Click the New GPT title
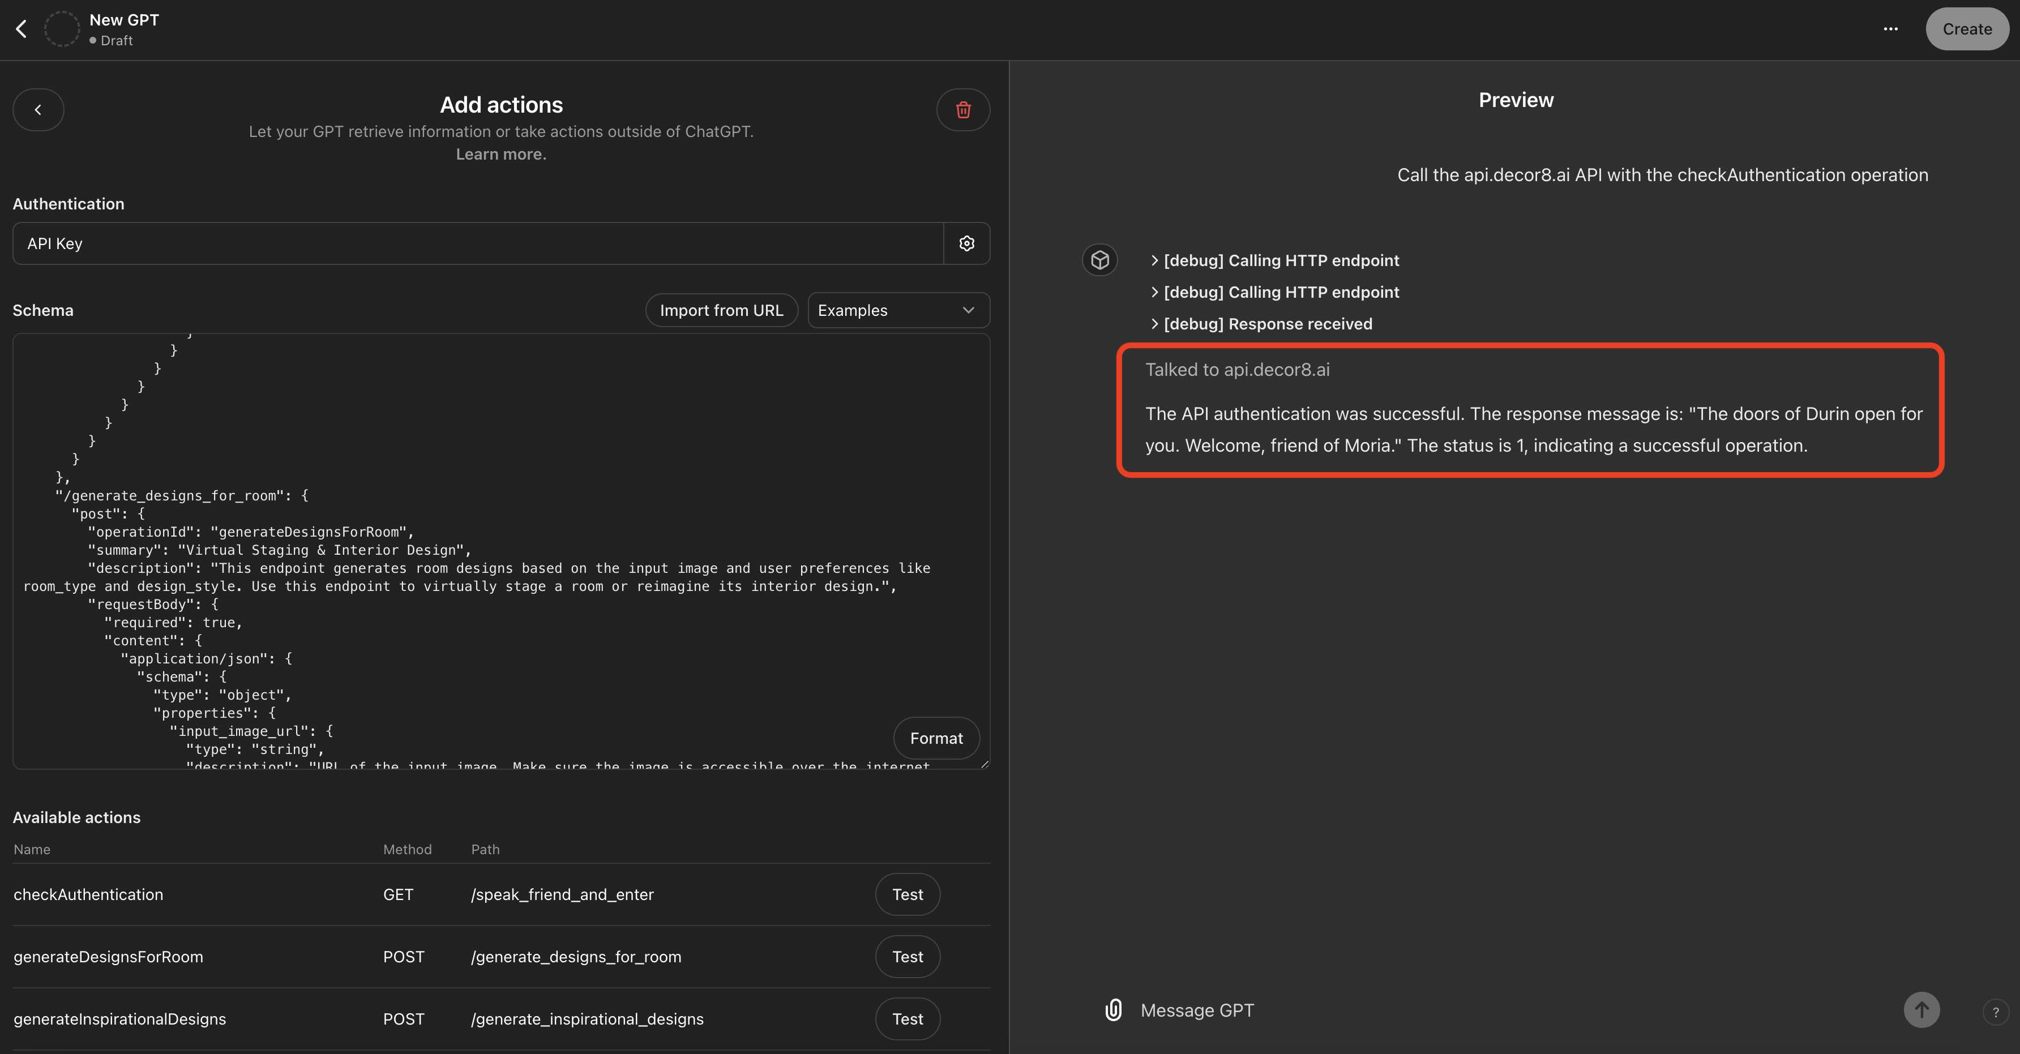Screen dimensions: 2020x1054 click(124, 20)
